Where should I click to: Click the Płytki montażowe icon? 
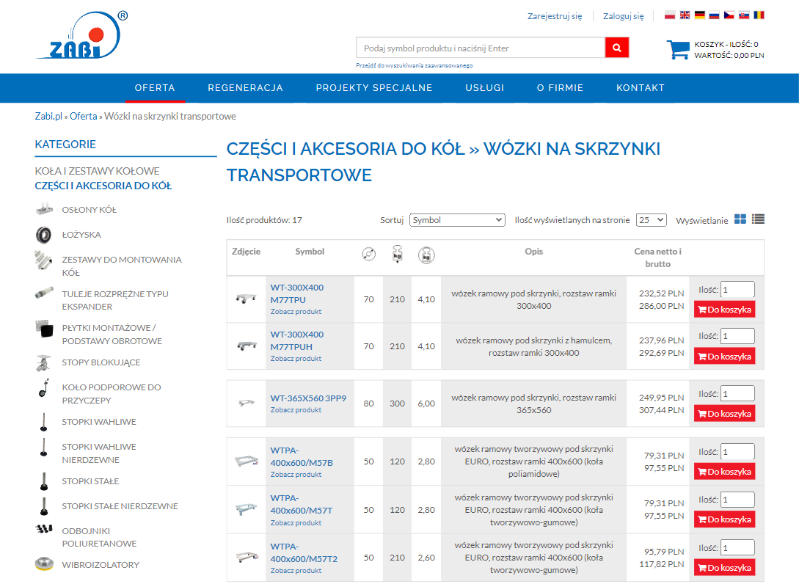45,329
